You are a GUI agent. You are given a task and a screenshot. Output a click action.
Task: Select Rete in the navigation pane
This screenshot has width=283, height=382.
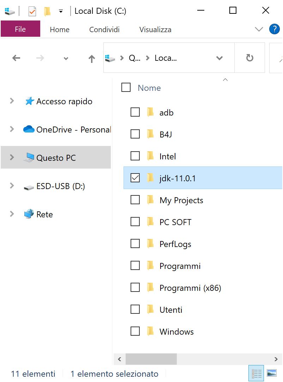44,214
